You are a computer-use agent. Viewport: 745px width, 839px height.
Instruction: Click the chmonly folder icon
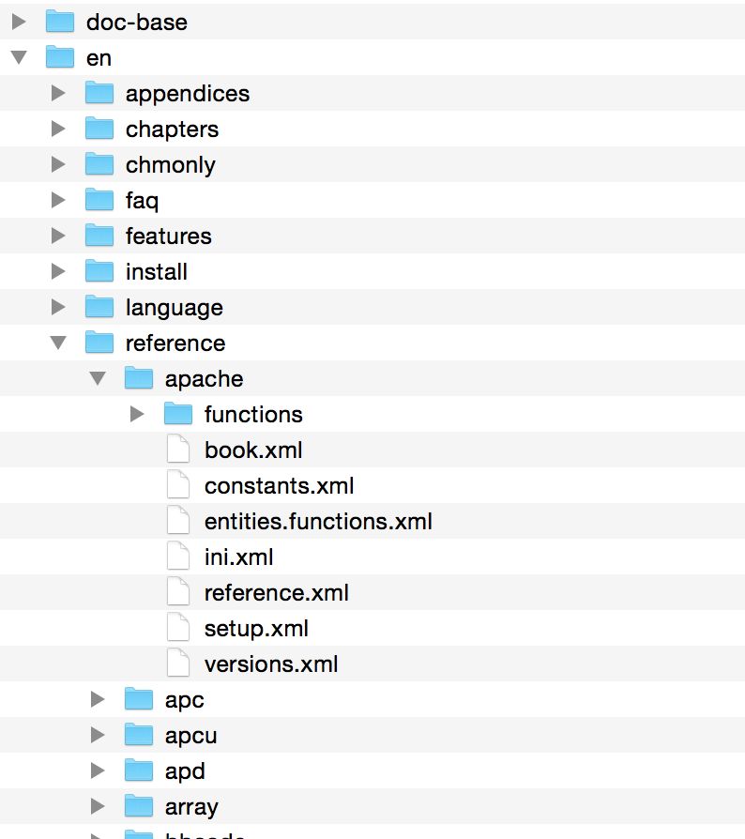coord(99,163)
